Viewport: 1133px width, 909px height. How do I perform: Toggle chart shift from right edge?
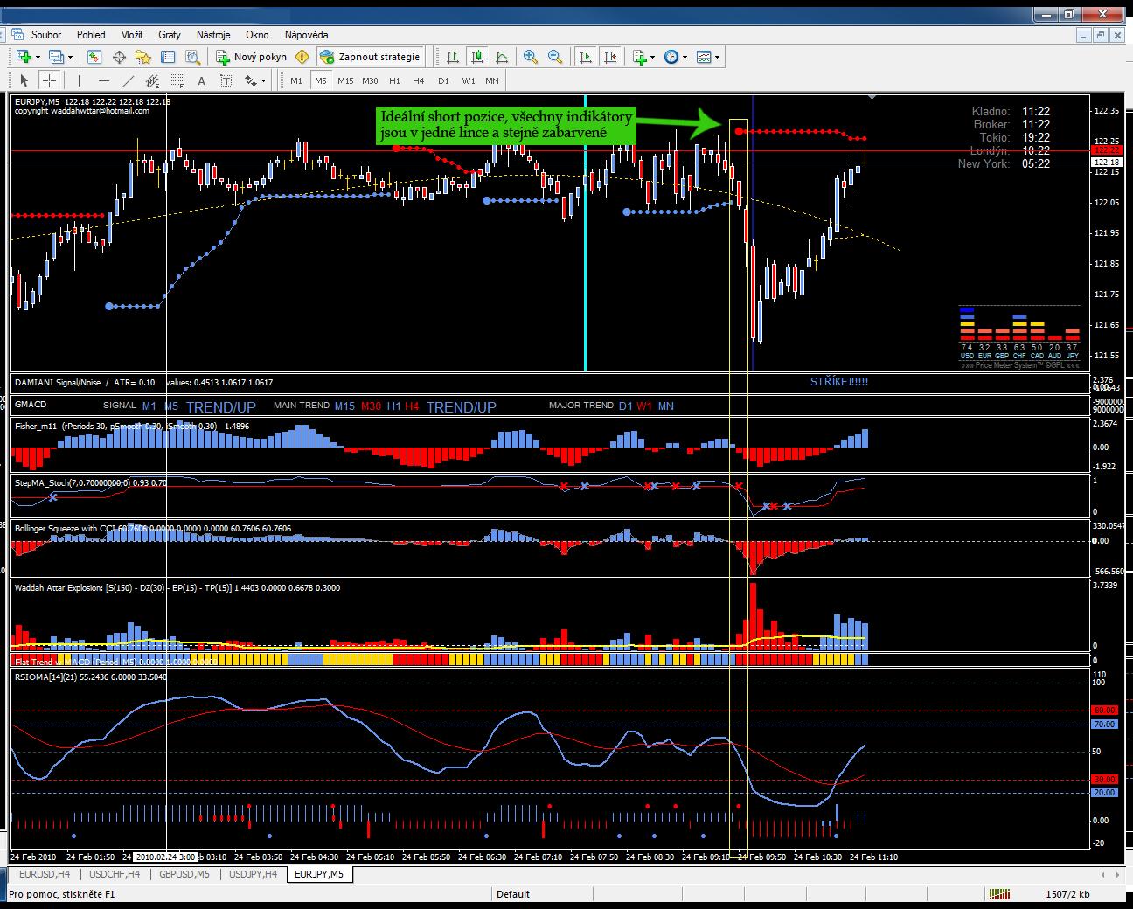click(610, 57)
